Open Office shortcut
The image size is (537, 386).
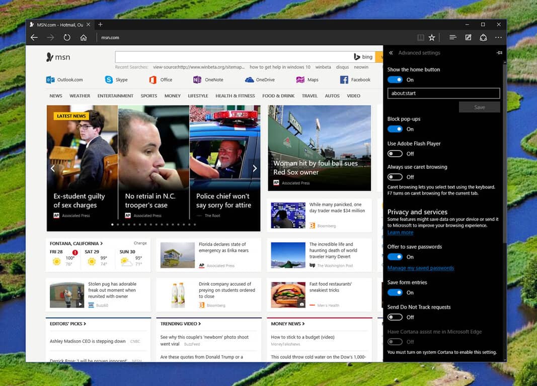[161, 79]
